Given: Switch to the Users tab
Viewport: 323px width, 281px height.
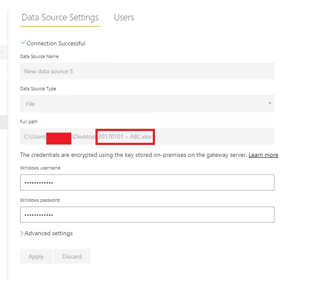Looking at the screenshot, I should tap(124, 17).
